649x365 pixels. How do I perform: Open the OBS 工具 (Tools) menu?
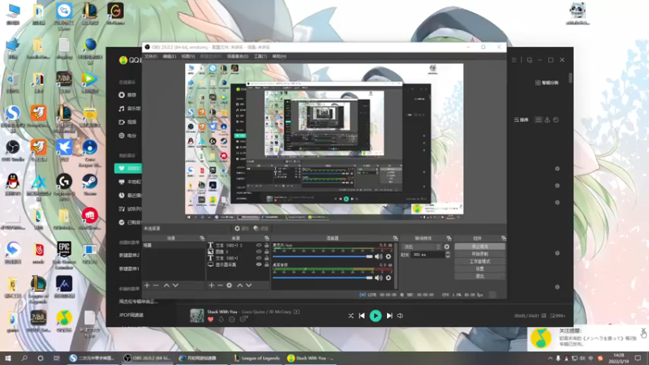260,56
